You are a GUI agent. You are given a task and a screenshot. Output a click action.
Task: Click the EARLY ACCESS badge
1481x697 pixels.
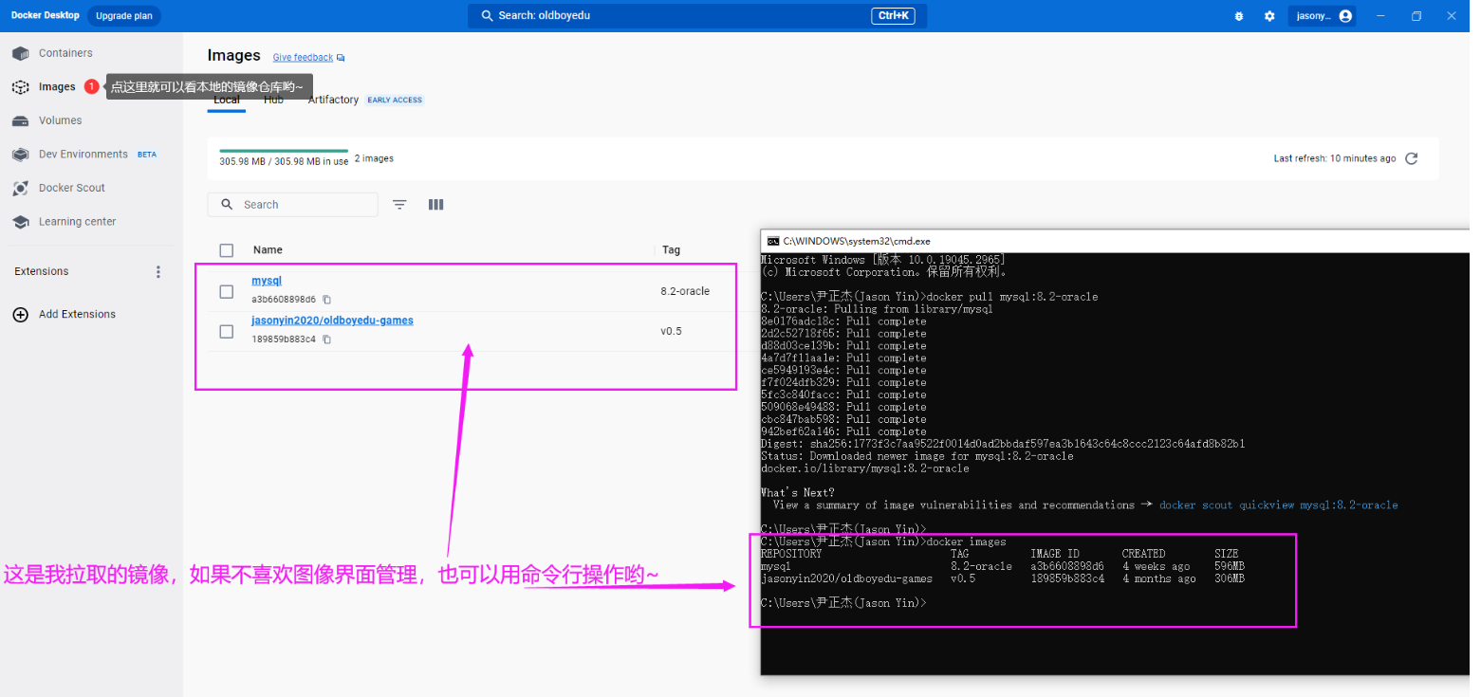pos(395,101)
